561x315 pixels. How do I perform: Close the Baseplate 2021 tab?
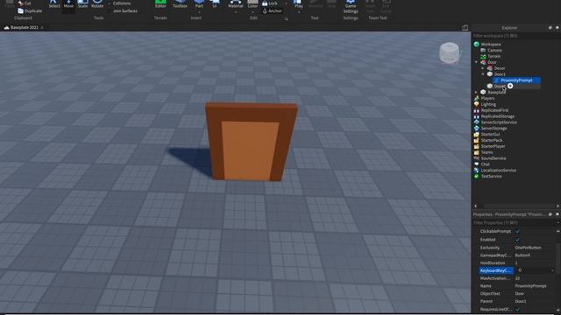coord(42,27)
